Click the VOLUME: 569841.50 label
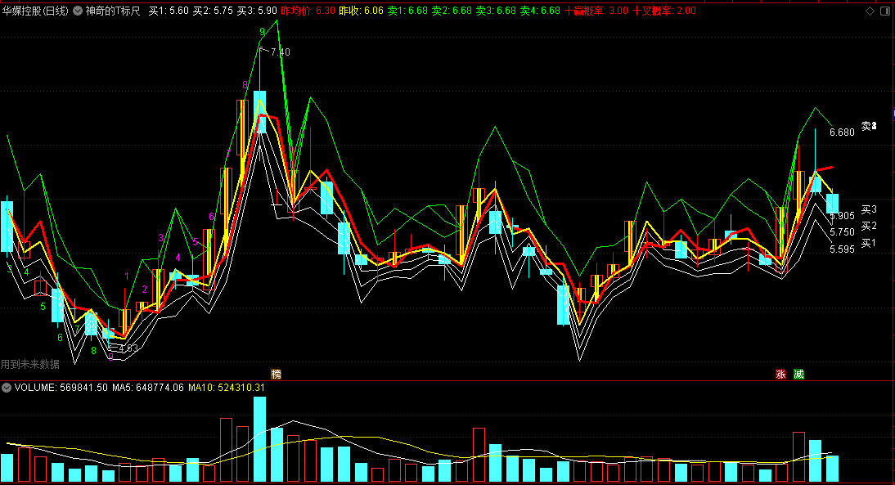The height and width of the screenshot is (485, 895). tap(61, 388)
